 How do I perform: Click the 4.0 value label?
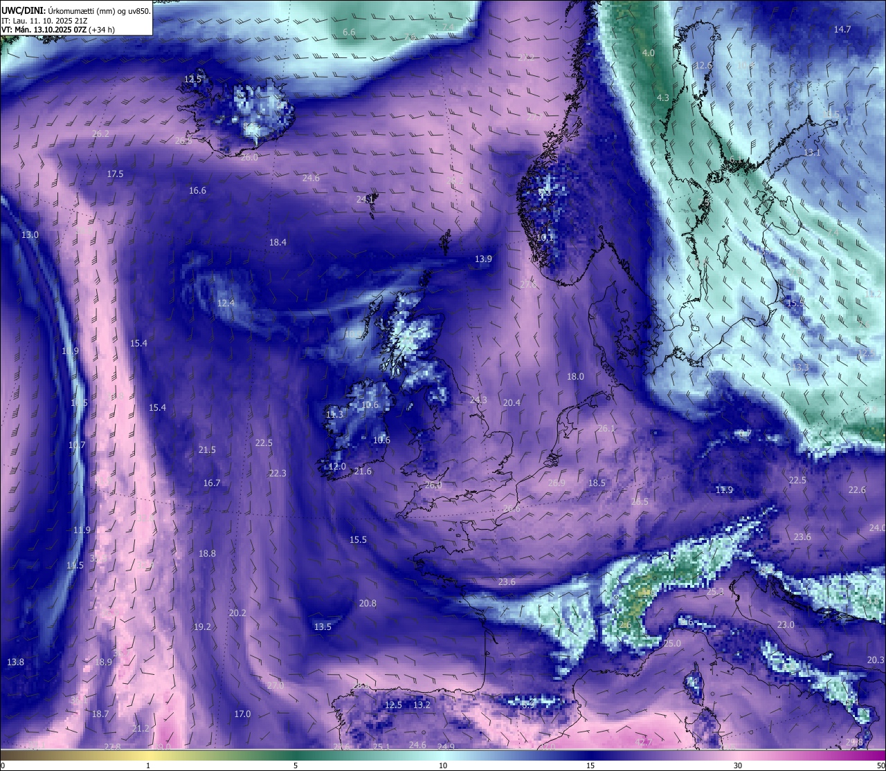(x=649, y=53)
